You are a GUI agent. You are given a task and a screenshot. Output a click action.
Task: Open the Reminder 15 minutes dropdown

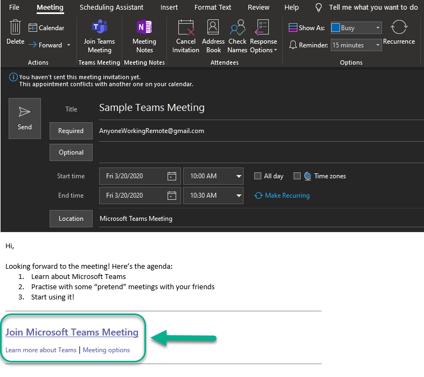pyautogui.click(x=378, y=45)
